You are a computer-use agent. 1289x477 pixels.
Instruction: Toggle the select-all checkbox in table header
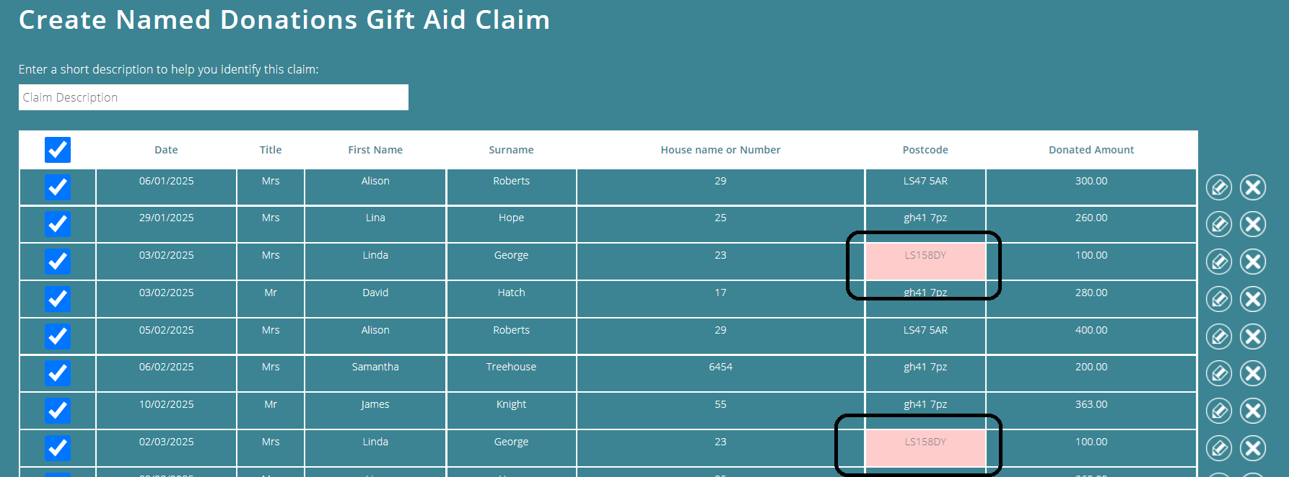pyautogui.click(x=58, y=150)
